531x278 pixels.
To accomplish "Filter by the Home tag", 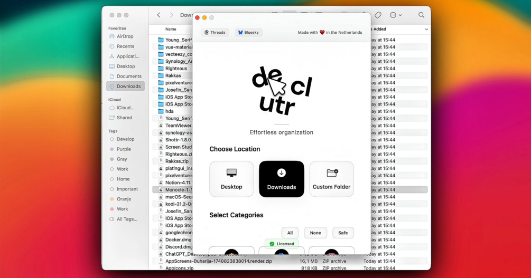I will (x=125, y=179).
